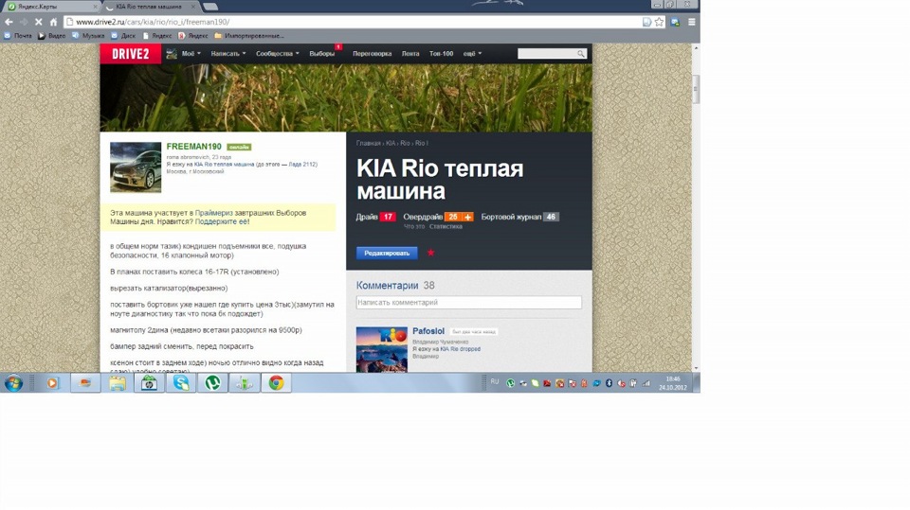Viewport: 910px width, 510px height.
Task: Click the garage car icon beside DRIVE2 logo
Action: pos(172,54)
